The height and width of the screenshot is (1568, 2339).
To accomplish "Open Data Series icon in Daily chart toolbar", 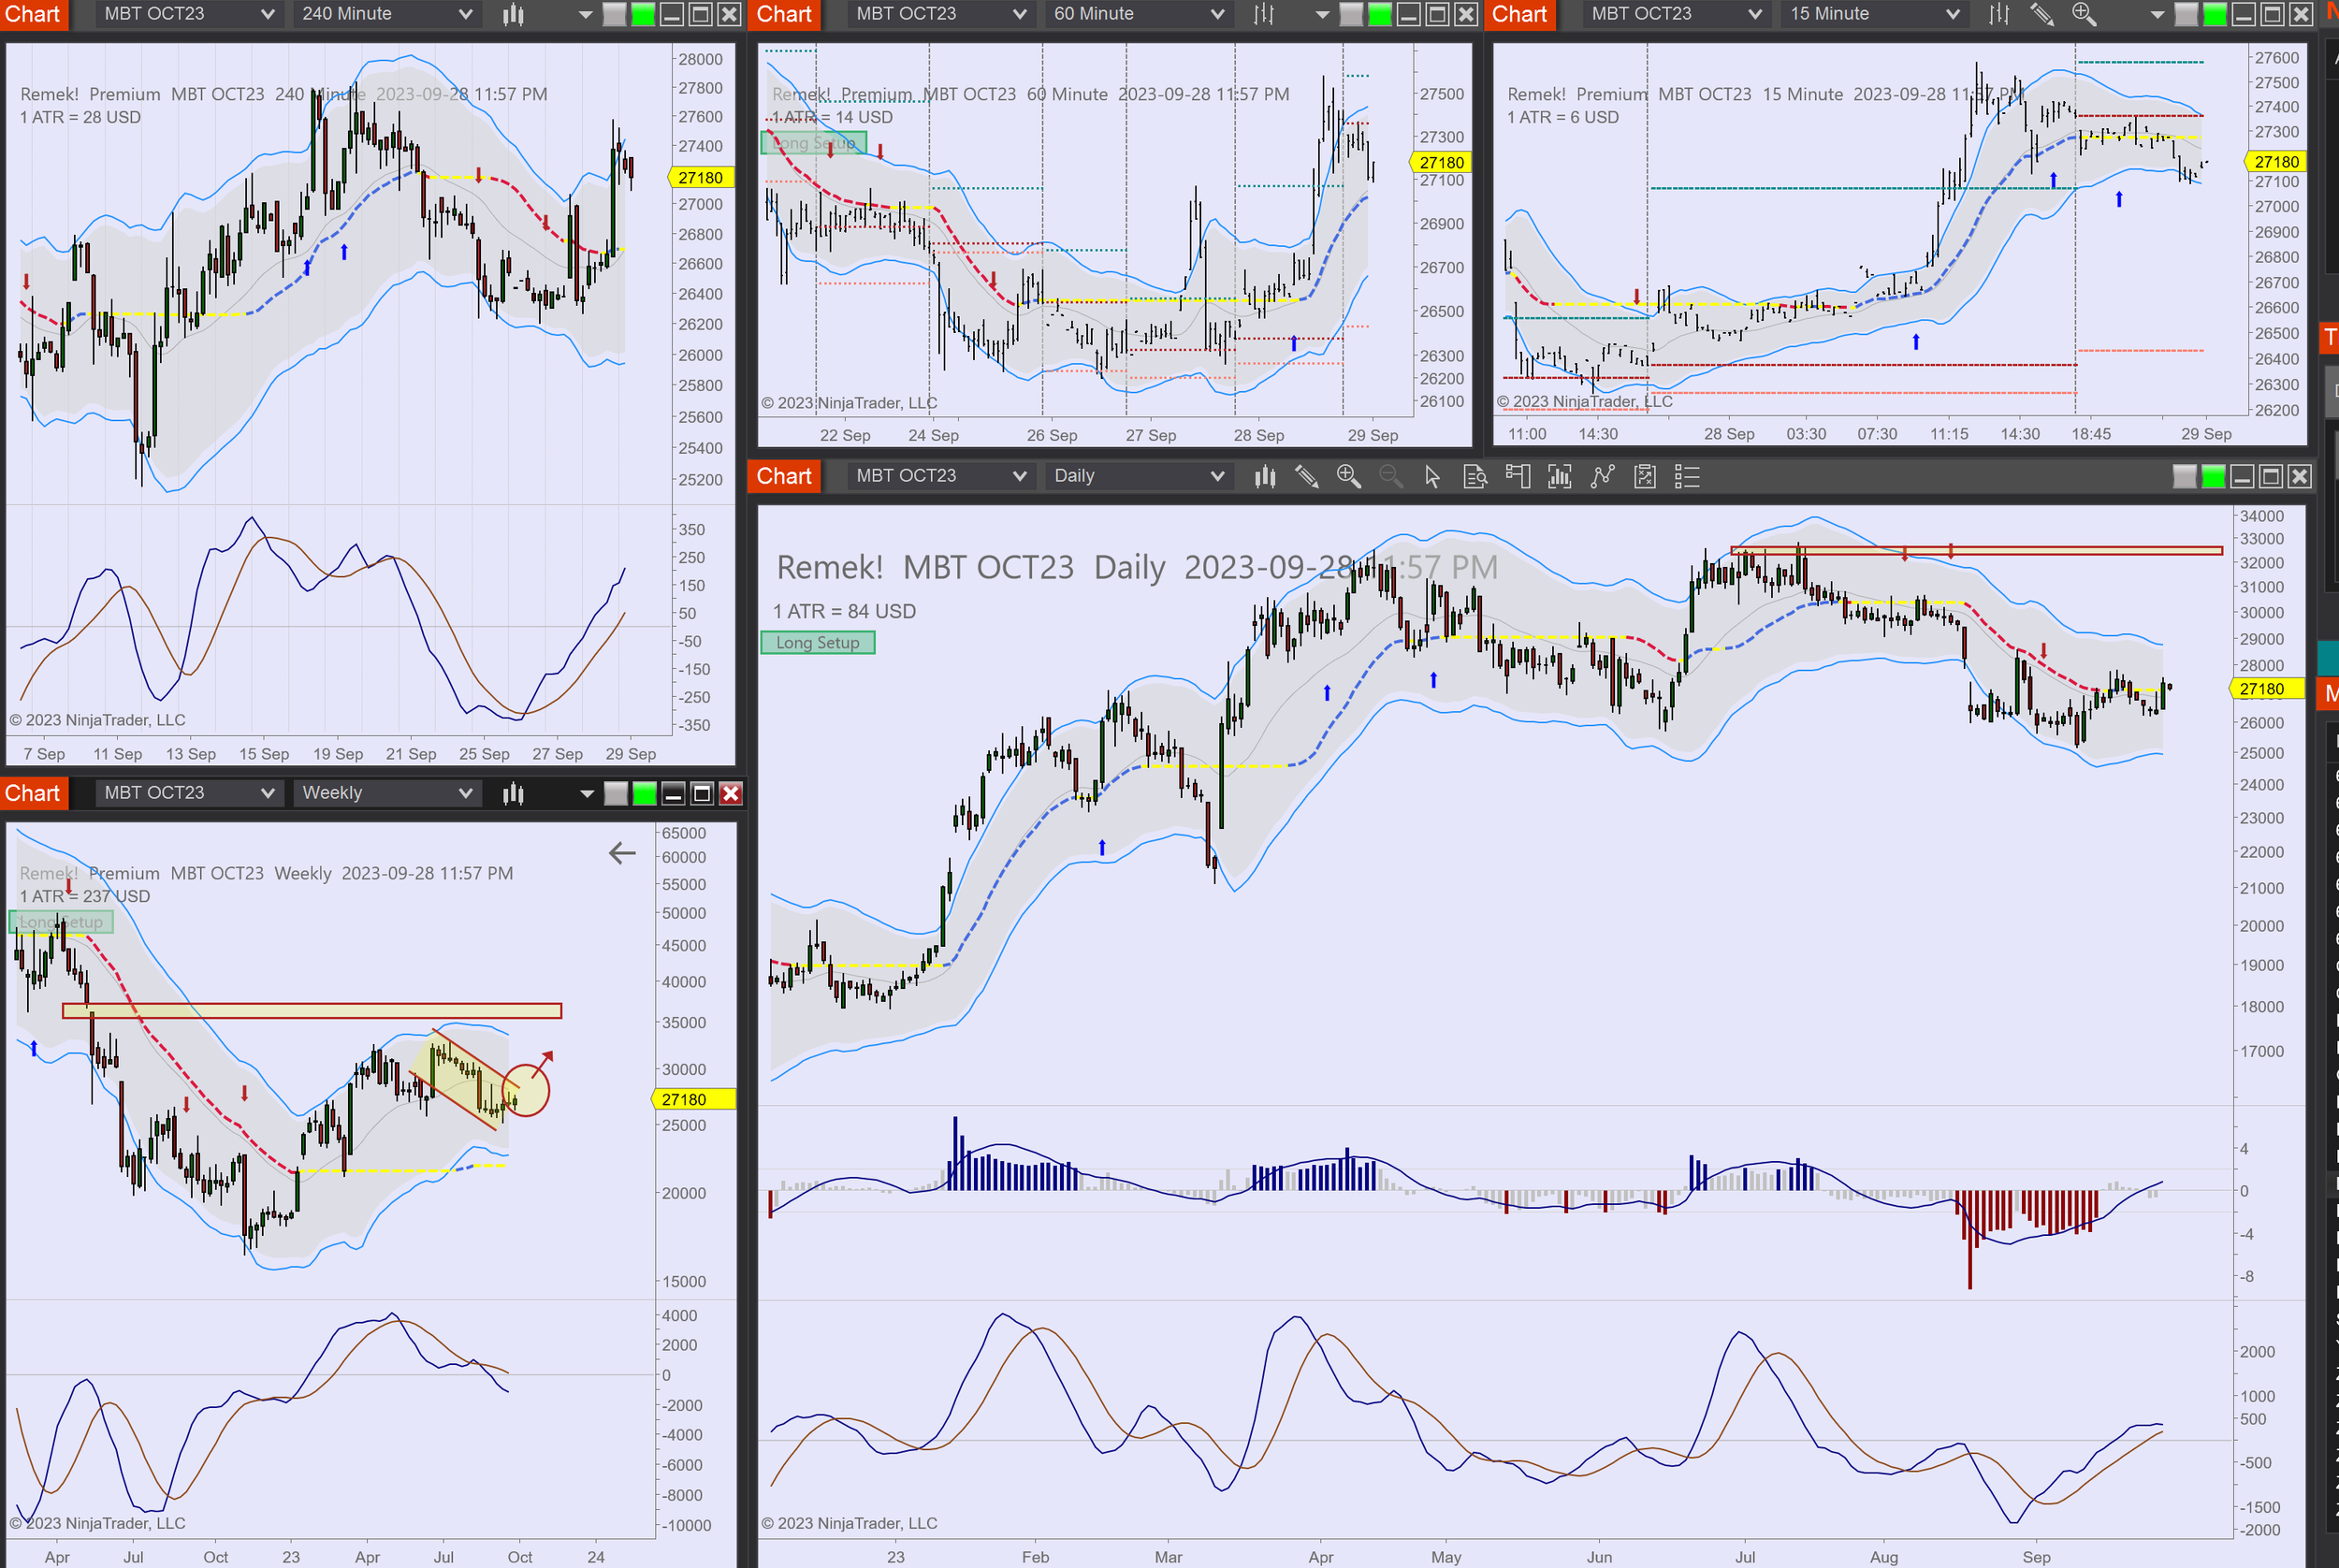I will click(1559, 476).
